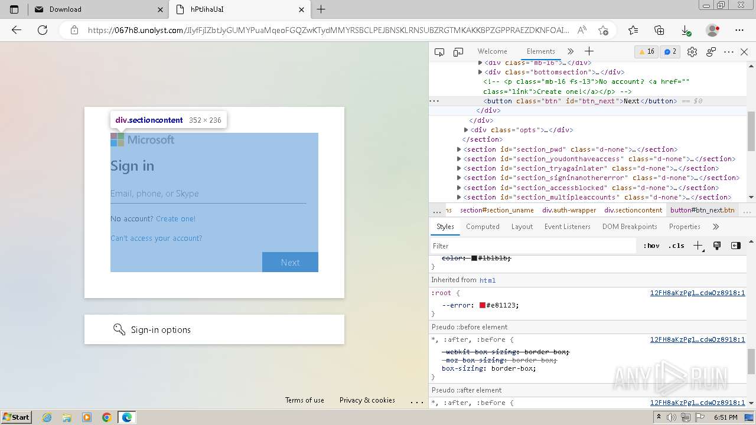Add a new style rule

(x=698, y=246)
